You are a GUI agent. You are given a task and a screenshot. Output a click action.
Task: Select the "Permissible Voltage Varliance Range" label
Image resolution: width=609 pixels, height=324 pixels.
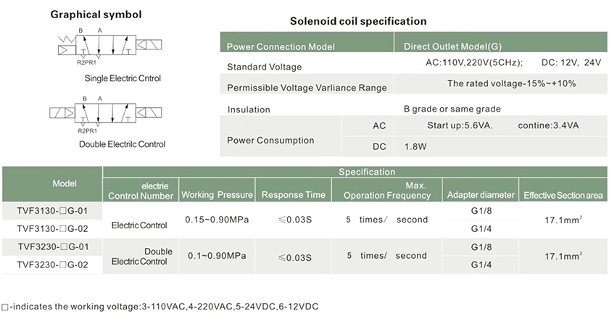(x=307, y=88)
